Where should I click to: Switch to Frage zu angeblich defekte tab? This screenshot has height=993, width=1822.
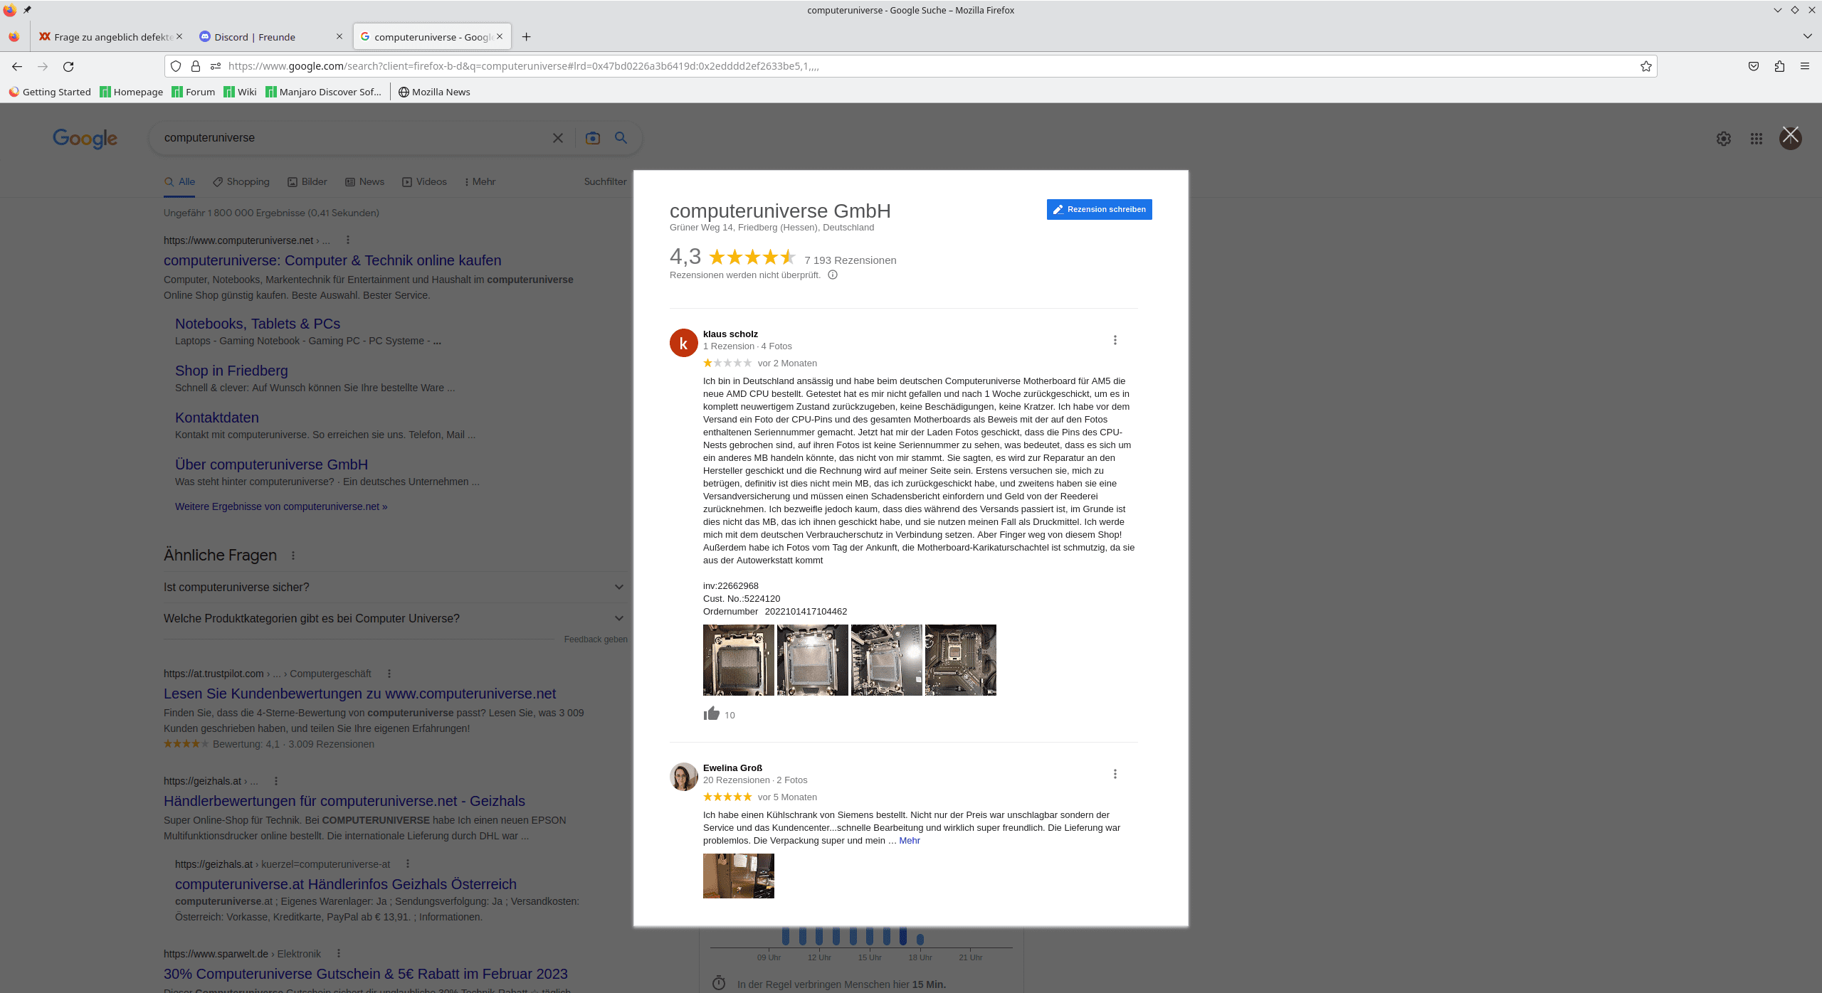110,37
